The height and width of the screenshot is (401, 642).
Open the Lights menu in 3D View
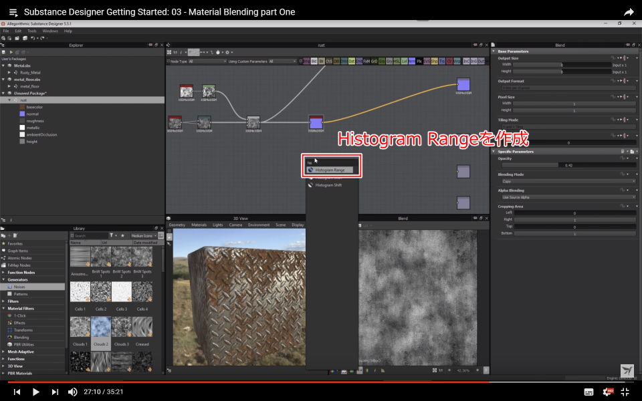pyautogui.click(x=218, y=225)
